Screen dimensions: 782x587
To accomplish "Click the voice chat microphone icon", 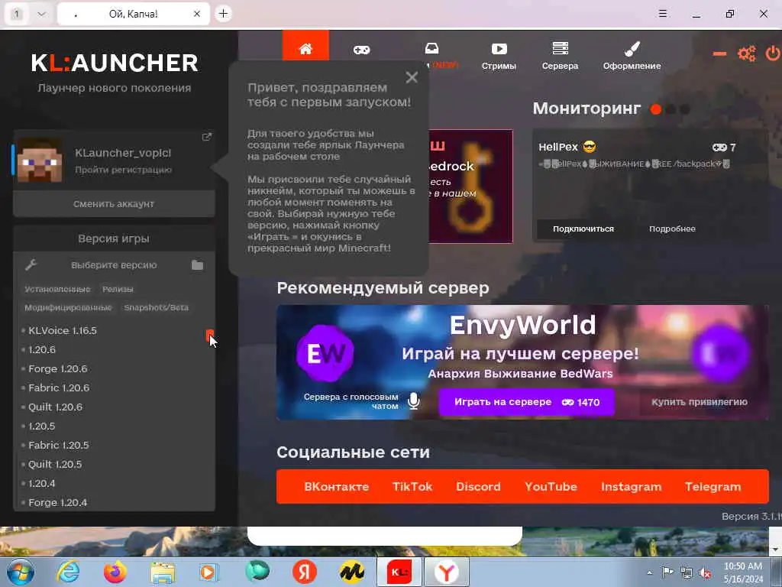I will [x=413, y=401].
